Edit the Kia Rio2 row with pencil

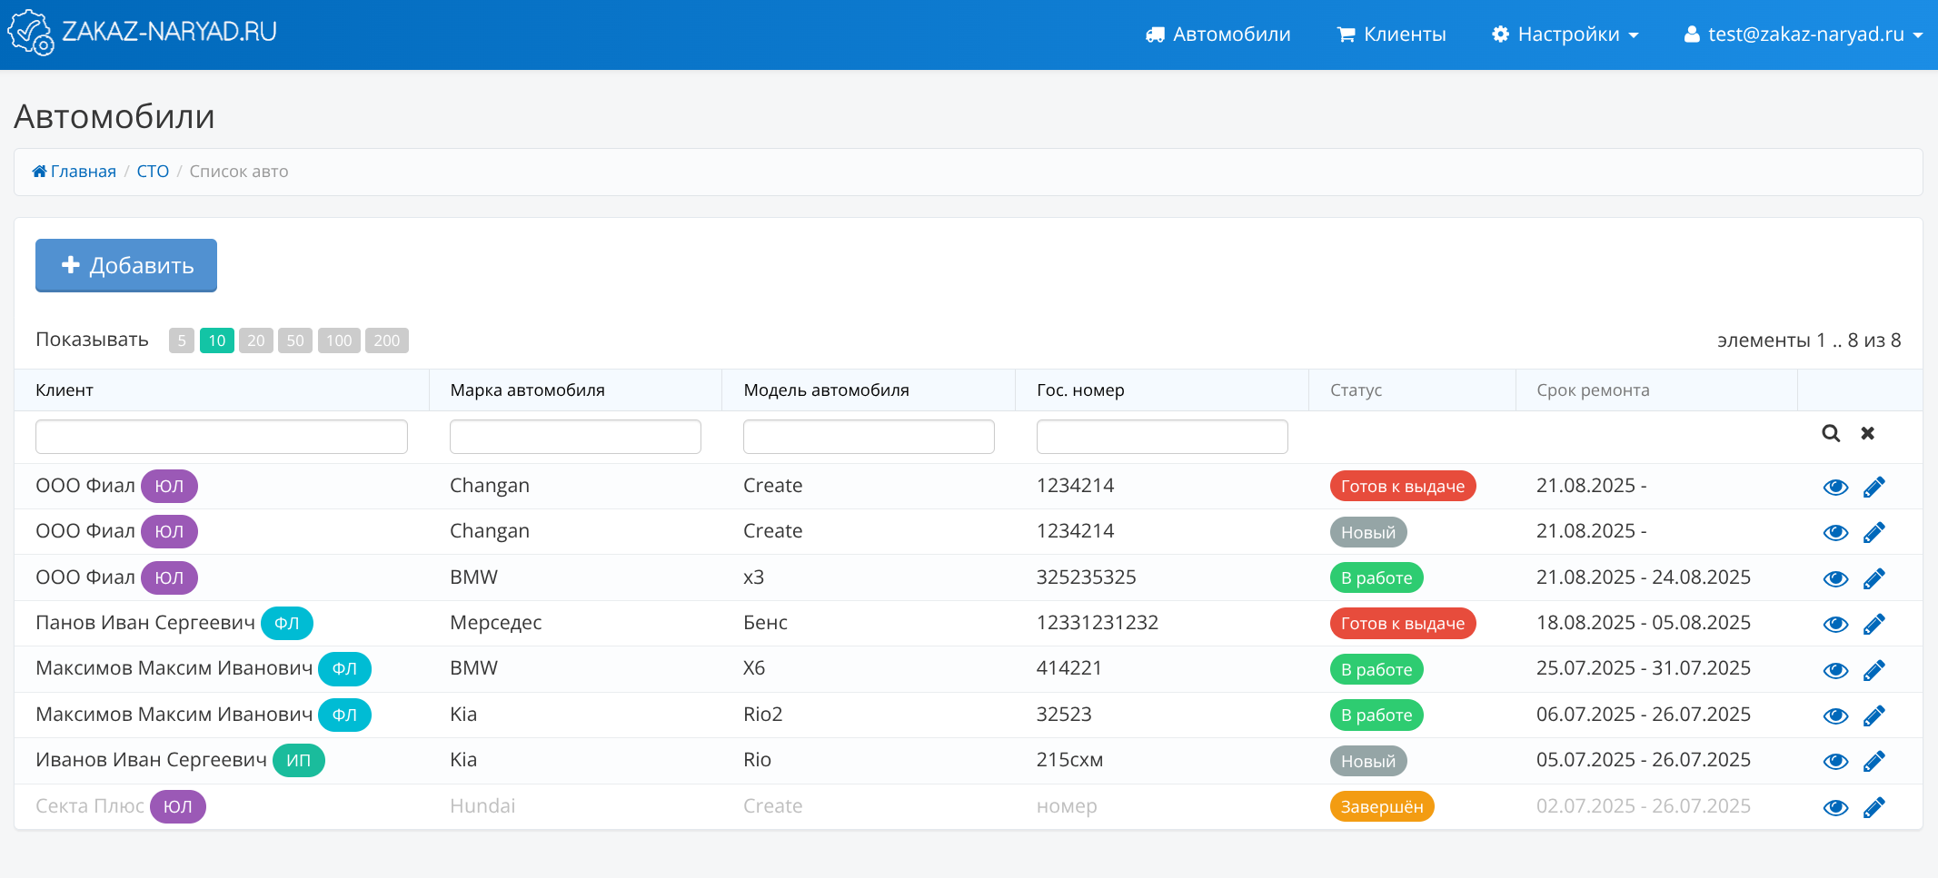(1873, 715)
